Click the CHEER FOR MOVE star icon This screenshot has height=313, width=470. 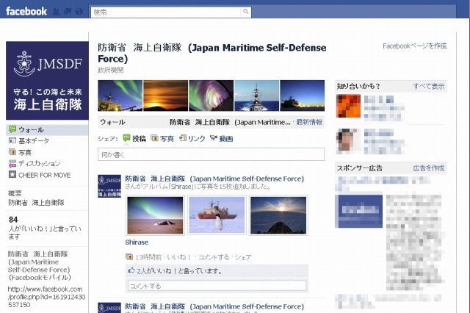pos(12,174)
